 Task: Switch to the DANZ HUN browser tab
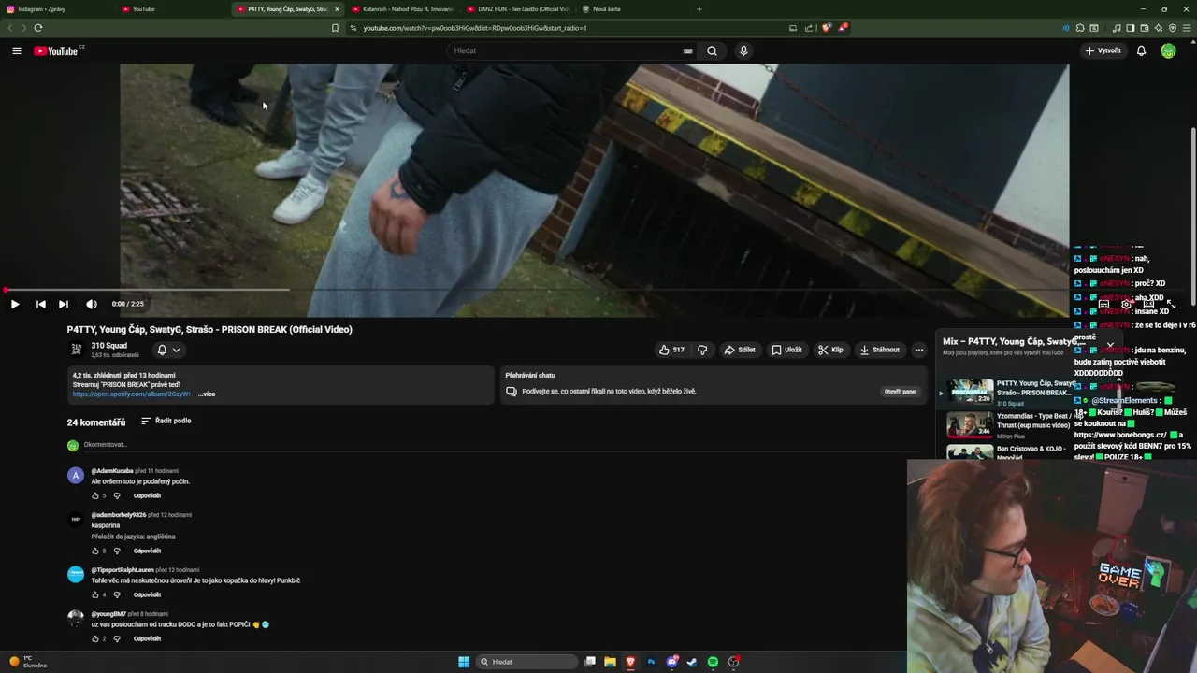tap(517, 9)
